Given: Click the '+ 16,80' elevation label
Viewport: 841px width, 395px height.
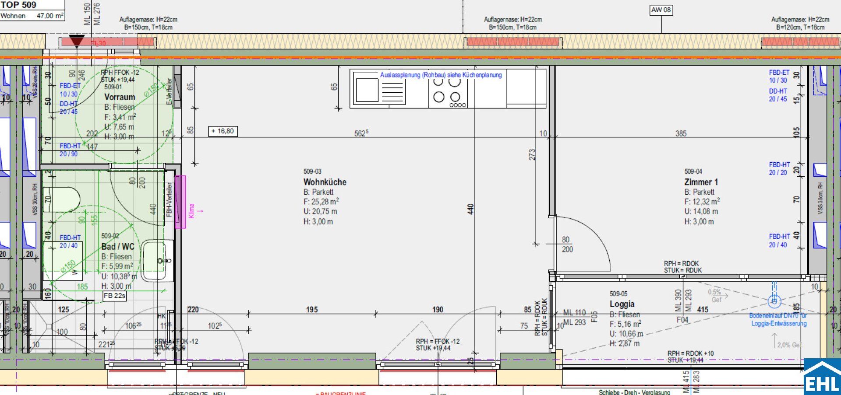Looking at the screenshot, I should pos(223,131).
